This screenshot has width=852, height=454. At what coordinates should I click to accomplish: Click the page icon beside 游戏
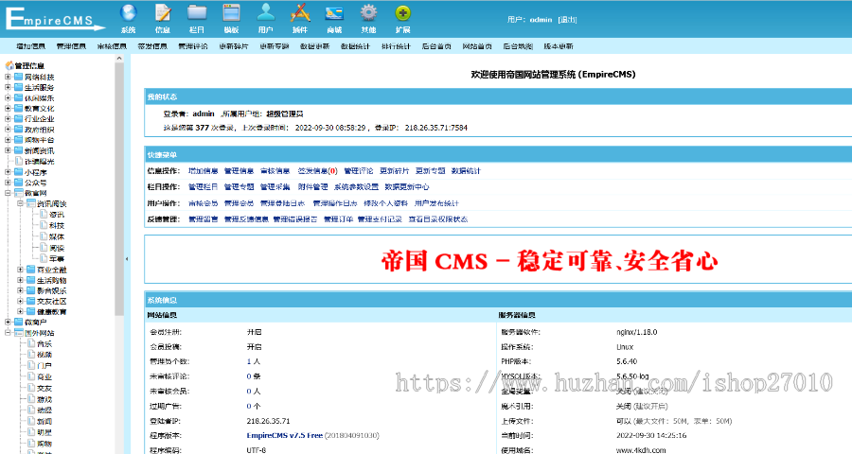tap(31, 399)
